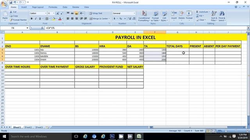
Task: Open Find & Select menu
Action: point(222,16)
